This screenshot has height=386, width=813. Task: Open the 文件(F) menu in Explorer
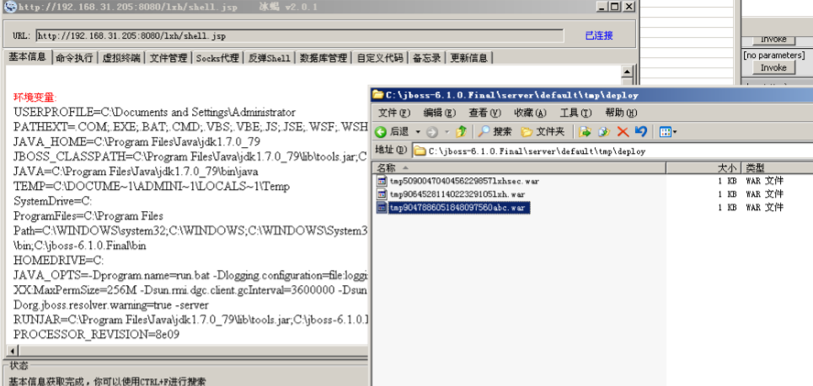click(394, 113)
